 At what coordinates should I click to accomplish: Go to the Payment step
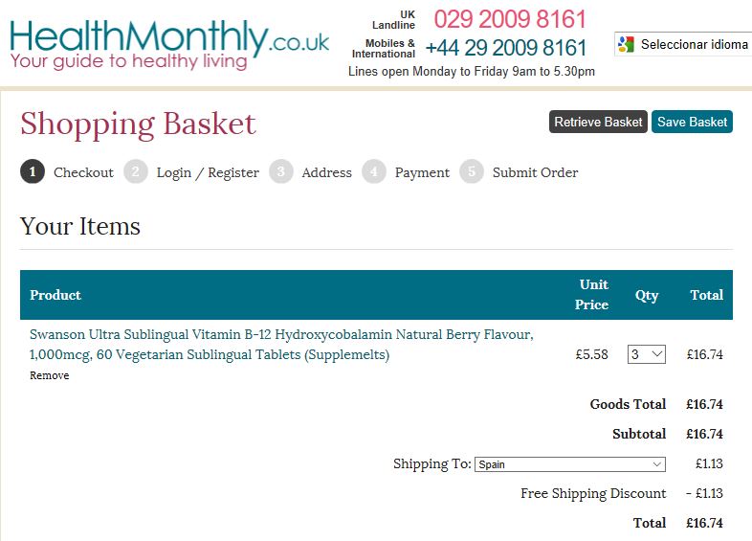click(x=422, y=173)
